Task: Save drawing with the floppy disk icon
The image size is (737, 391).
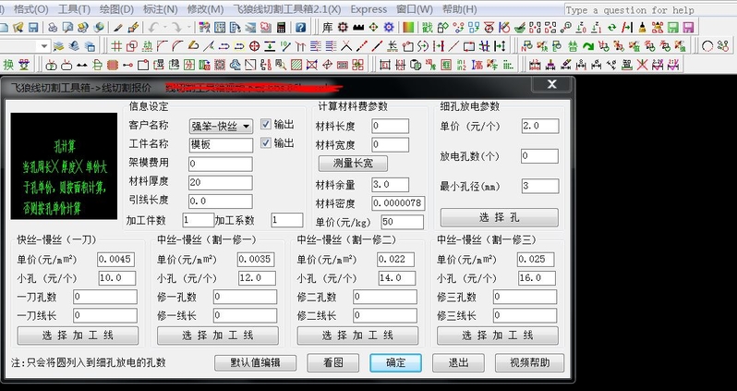Action: pos(33,28)
